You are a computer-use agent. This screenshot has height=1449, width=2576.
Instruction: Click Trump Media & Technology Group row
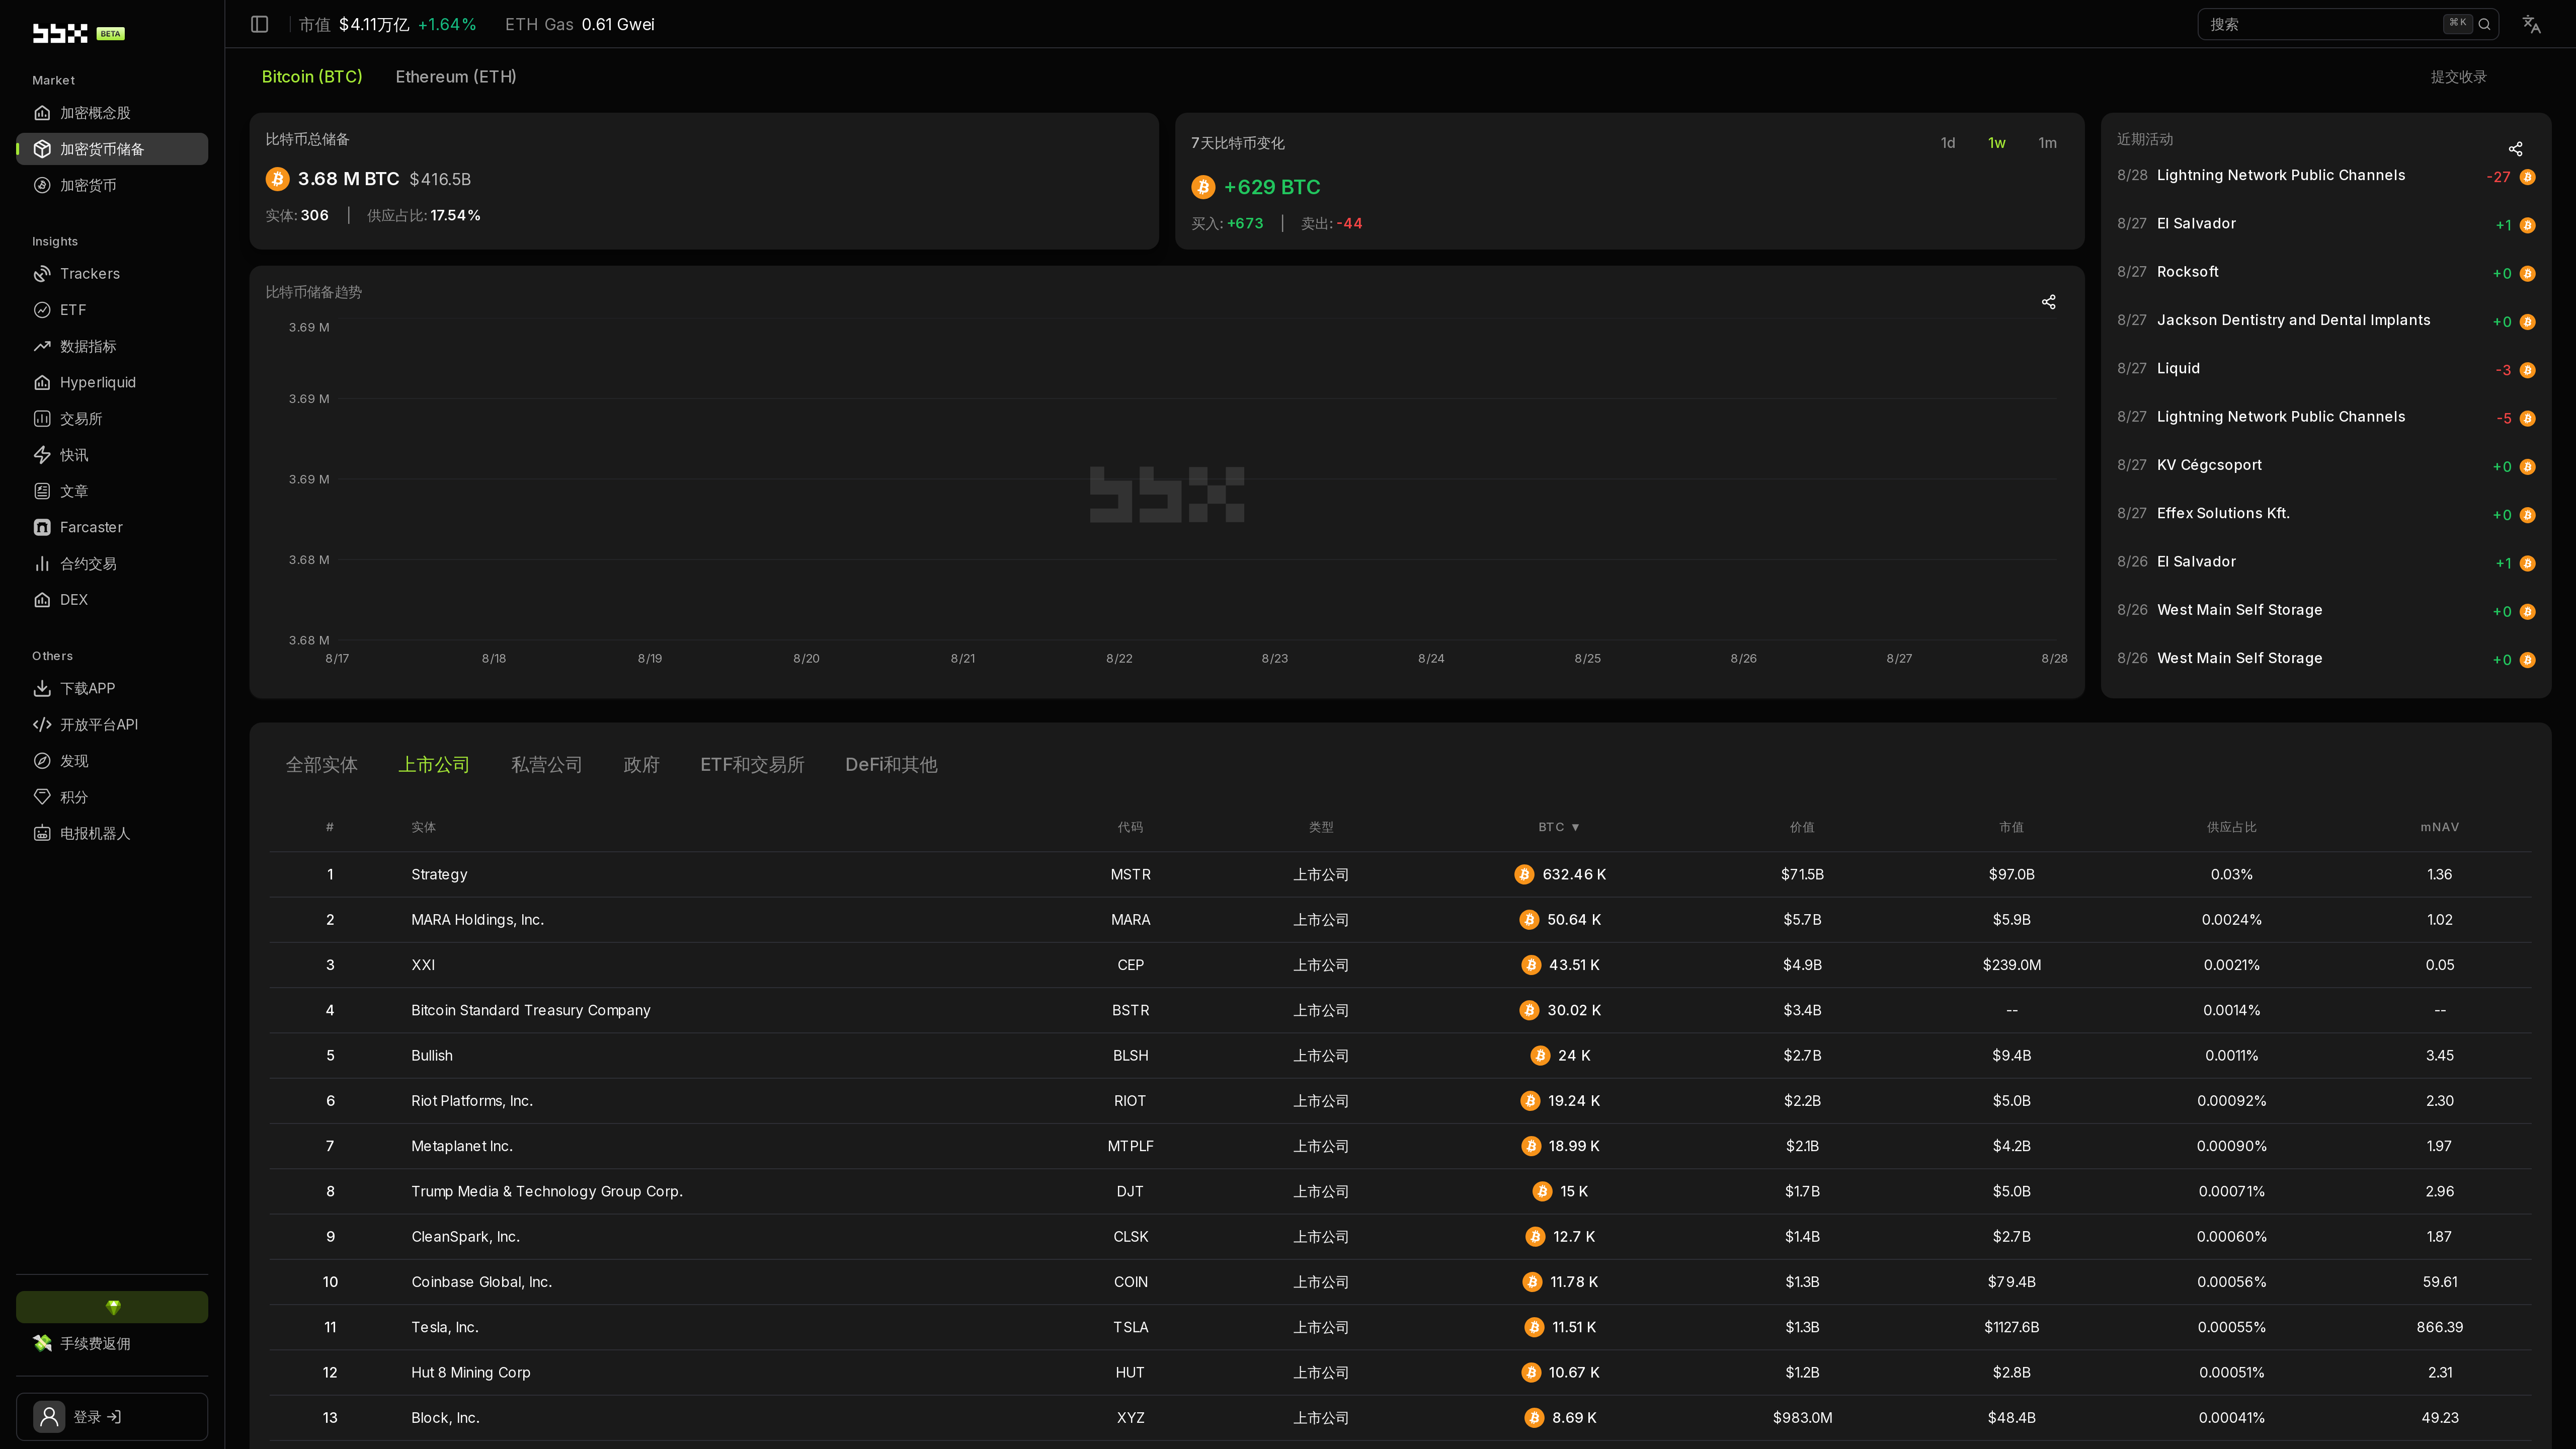click(x=1400, y=1191)
